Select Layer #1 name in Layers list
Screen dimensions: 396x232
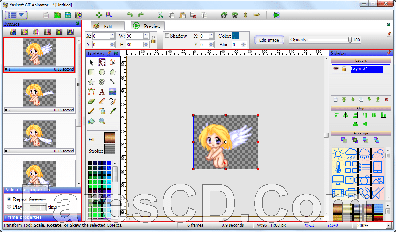[367, 69]
